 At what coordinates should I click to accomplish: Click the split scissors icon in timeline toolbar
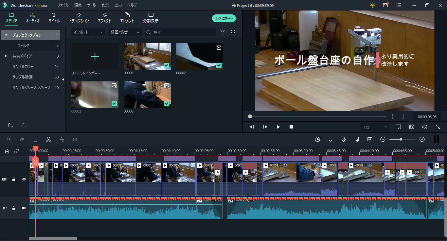(x=48, y=139)
